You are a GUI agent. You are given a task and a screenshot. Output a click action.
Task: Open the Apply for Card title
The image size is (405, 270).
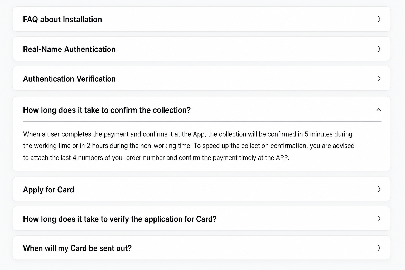(49, 190)
